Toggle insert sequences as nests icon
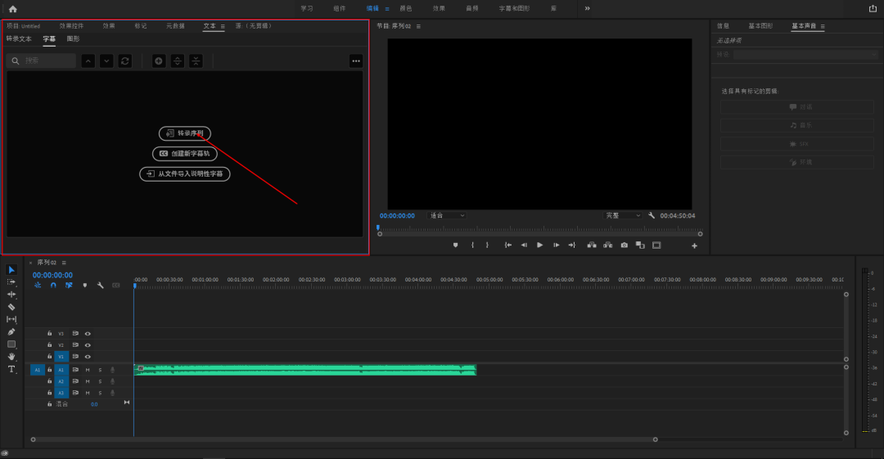 (x=37, y=286)
